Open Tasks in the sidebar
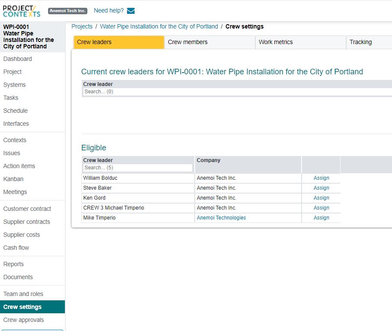This screenshot has width=392, height=331. click(x=11, y=98)
